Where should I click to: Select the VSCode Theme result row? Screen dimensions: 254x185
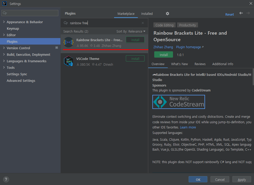pos(104,61)
